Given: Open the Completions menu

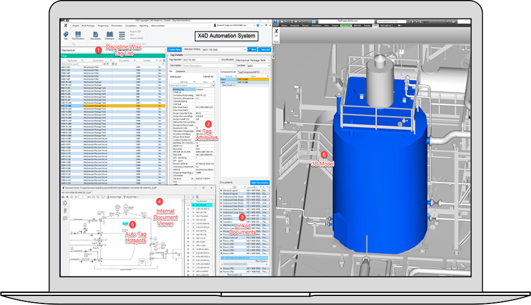Looking at the screenshot, I should point(131,25).
